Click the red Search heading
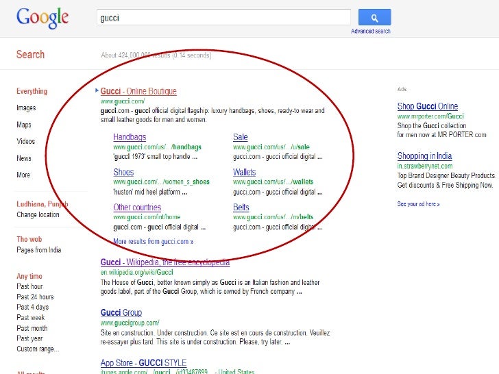This screenshot has height=374, width=499. click(30, 54)
